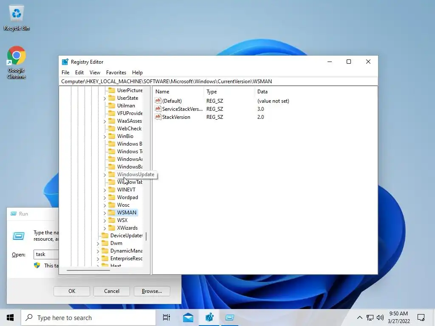Select the ServiceStackVers data value 3.0
The width and height of the screenshot is (435, 326).
point(260,109)
